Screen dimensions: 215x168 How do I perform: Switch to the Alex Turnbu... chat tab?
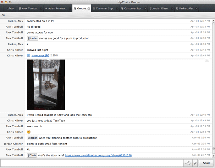[30, 8]
